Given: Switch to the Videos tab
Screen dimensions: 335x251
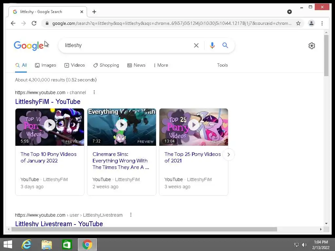Looking at the screenshot, I should pos(75,65).
